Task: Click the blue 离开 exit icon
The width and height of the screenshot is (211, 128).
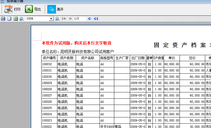Action: tap(52, 9)
